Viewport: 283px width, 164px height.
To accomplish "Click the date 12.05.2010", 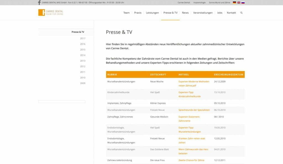I will [x=220, y=138].
